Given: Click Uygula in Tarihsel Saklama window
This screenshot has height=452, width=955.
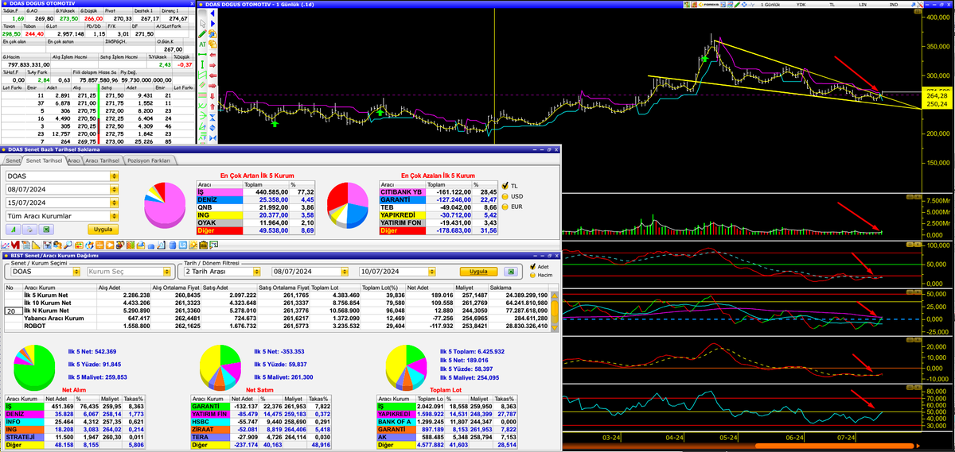Looking at the screenshot, I should tap(103, 230).
